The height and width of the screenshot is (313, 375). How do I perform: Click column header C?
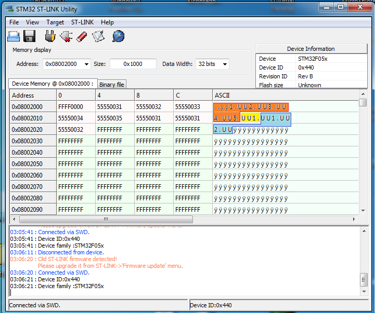pyautogui.click(x=193, y=96)
